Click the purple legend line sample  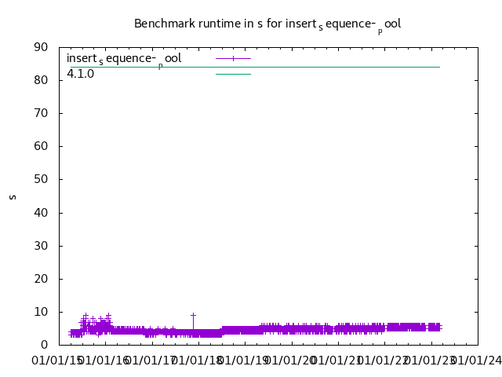pyautogui.click(x=233, y=58)
